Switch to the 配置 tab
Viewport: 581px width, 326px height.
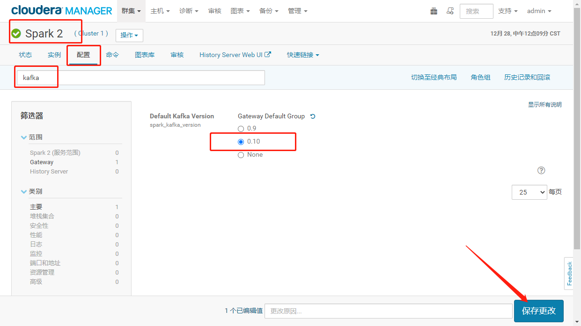83,55
